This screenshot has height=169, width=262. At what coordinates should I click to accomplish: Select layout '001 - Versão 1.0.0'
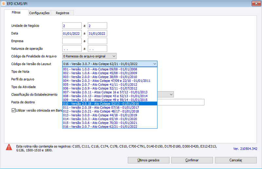tap(110, 69)
